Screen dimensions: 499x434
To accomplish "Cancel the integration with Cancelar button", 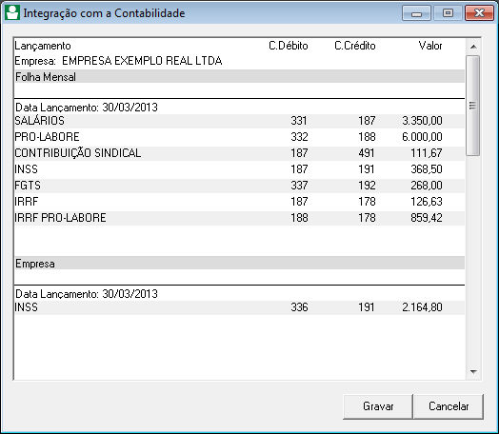I will pos(449,406).
